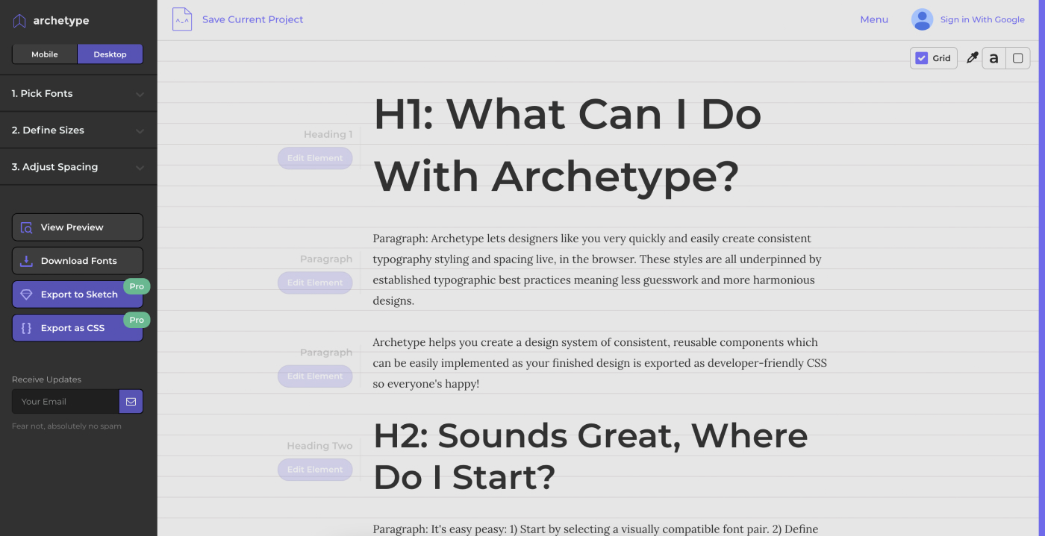Click the Download Fonts button
1045x536 pixels.
click(x=78, y=261)
